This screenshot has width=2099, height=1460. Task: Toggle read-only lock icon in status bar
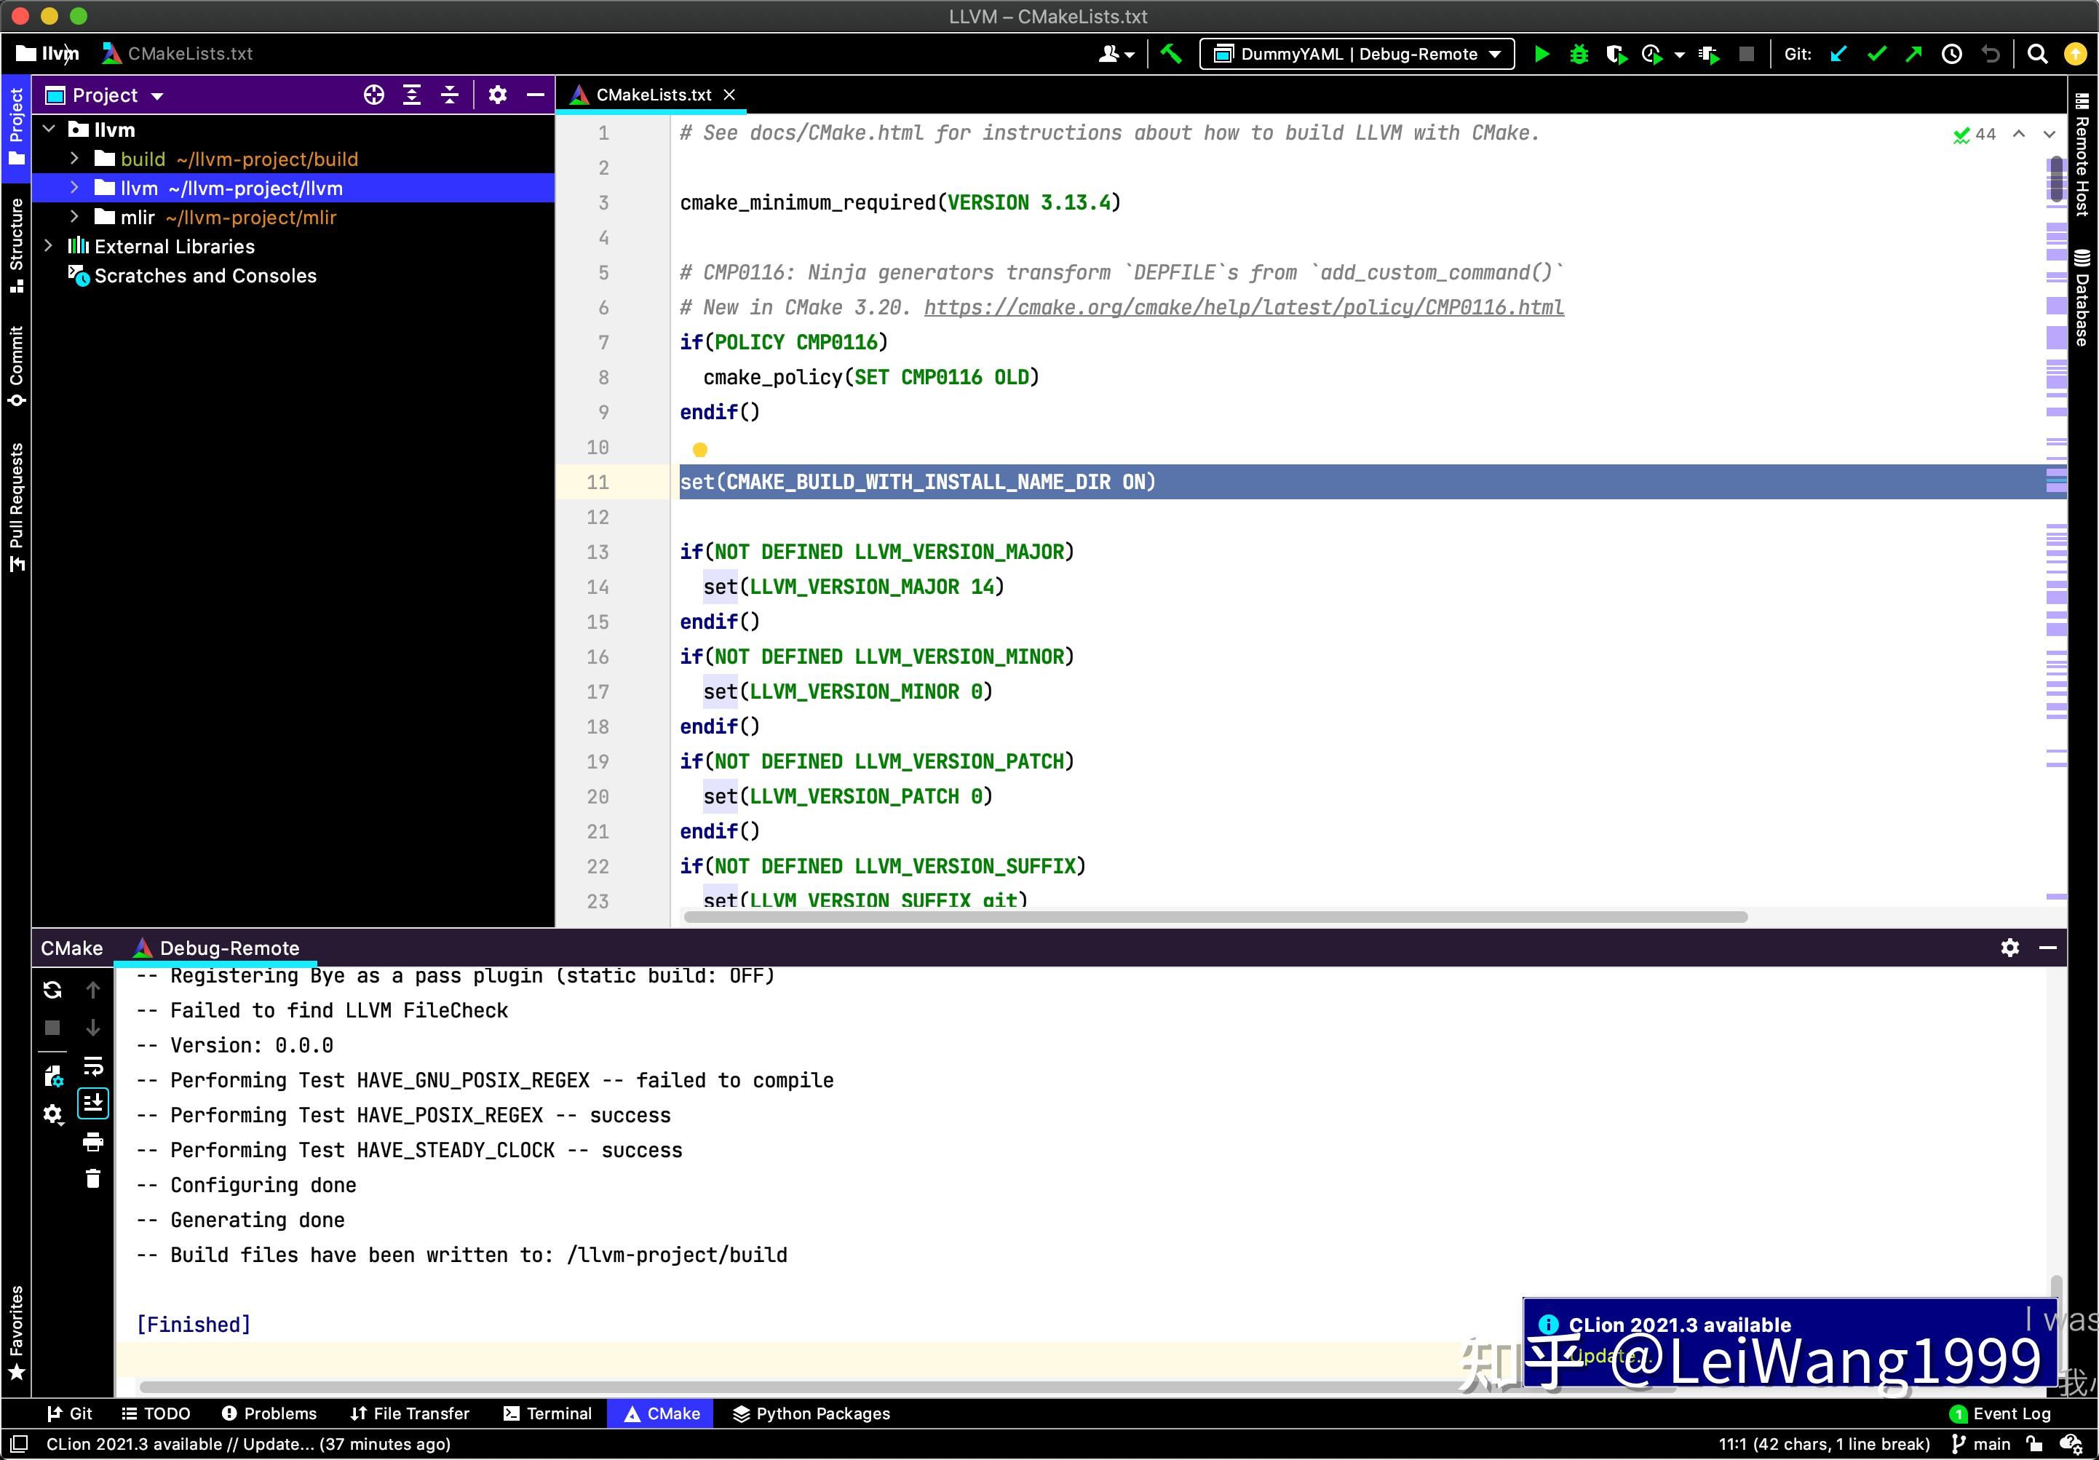(x=2034, y=1443)
